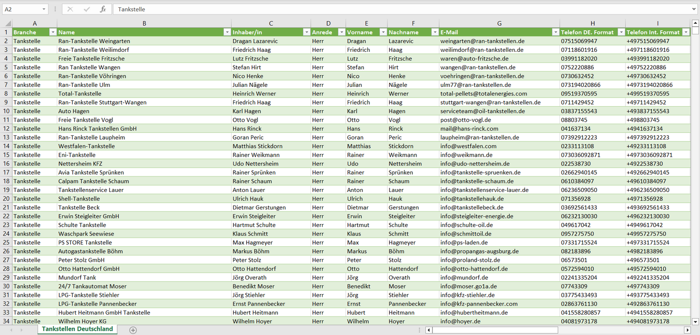Screen dimensions: 700x335
Task: Click the Cancel entry X icon
Action: click(x=70, y=9)
